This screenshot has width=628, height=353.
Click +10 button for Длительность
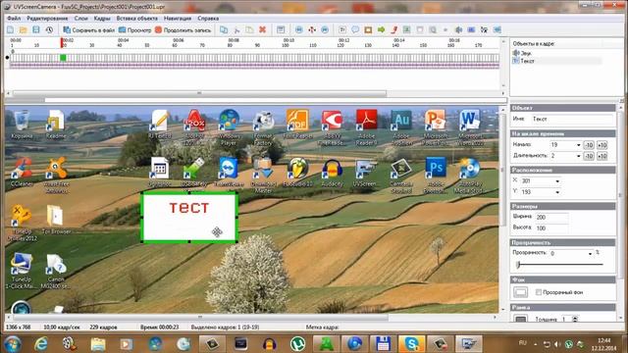(602, 156)
